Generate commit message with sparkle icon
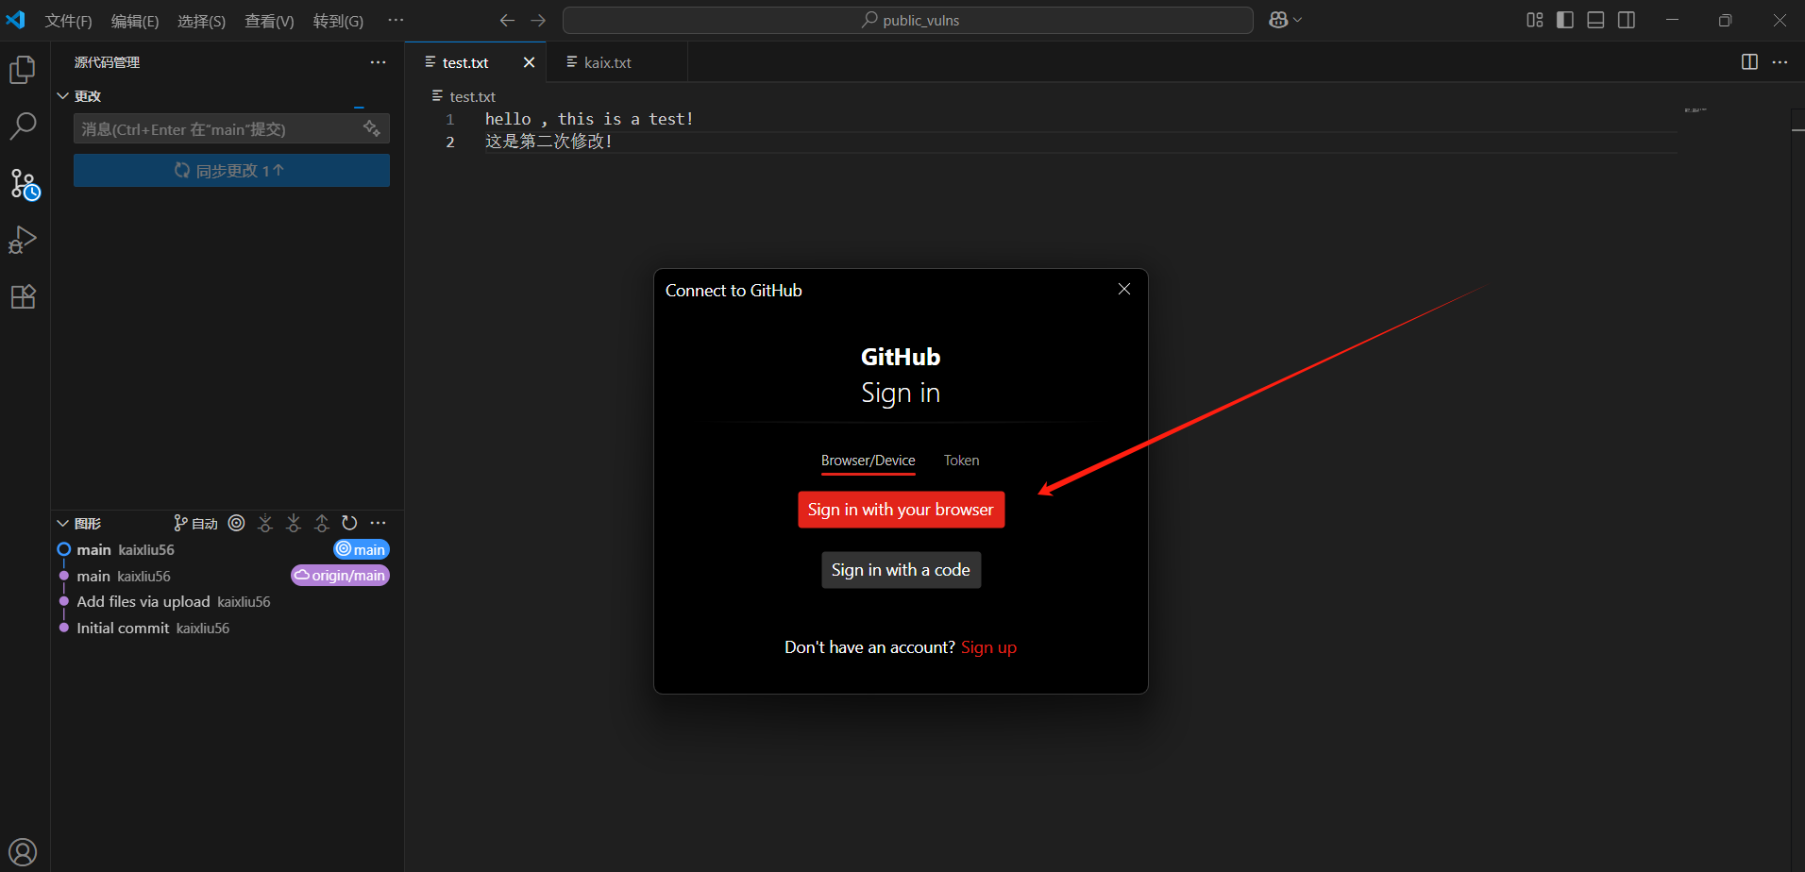The height and width of the screenshot is (872, 1805). (372, 128)
